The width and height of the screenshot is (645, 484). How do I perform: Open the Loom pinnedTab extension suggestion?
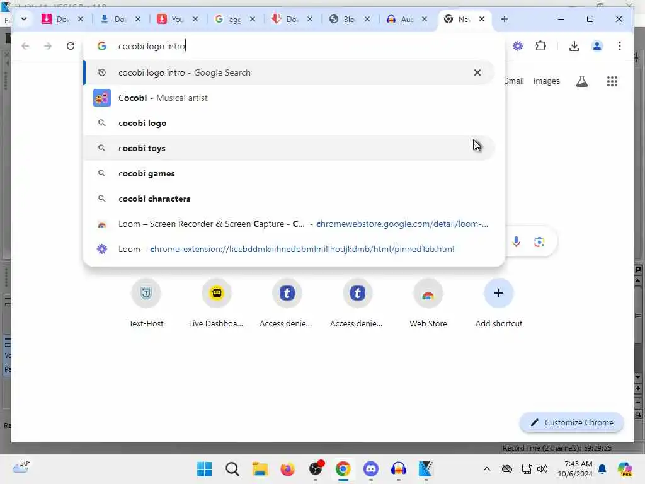288,249
